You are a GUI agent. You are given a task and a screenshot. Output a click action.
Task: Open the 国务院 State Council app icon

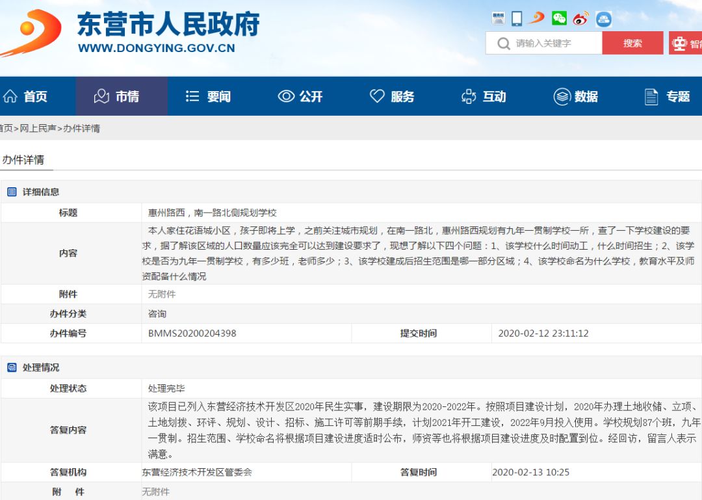(x=498, y=18)
